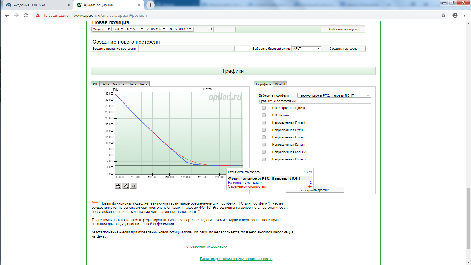The height and width of the screenshot is (265, 471).
Task: Switch to the P/L chart tab
Action: click(95, 84)
